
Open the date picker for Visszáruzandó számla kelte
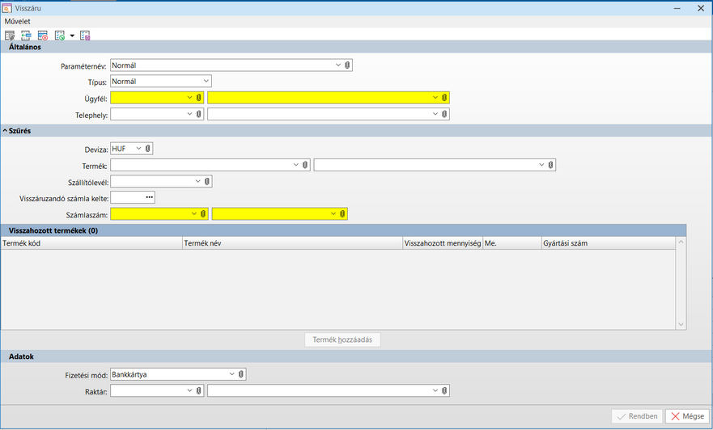pyautogui.click(x=149, y=197)
